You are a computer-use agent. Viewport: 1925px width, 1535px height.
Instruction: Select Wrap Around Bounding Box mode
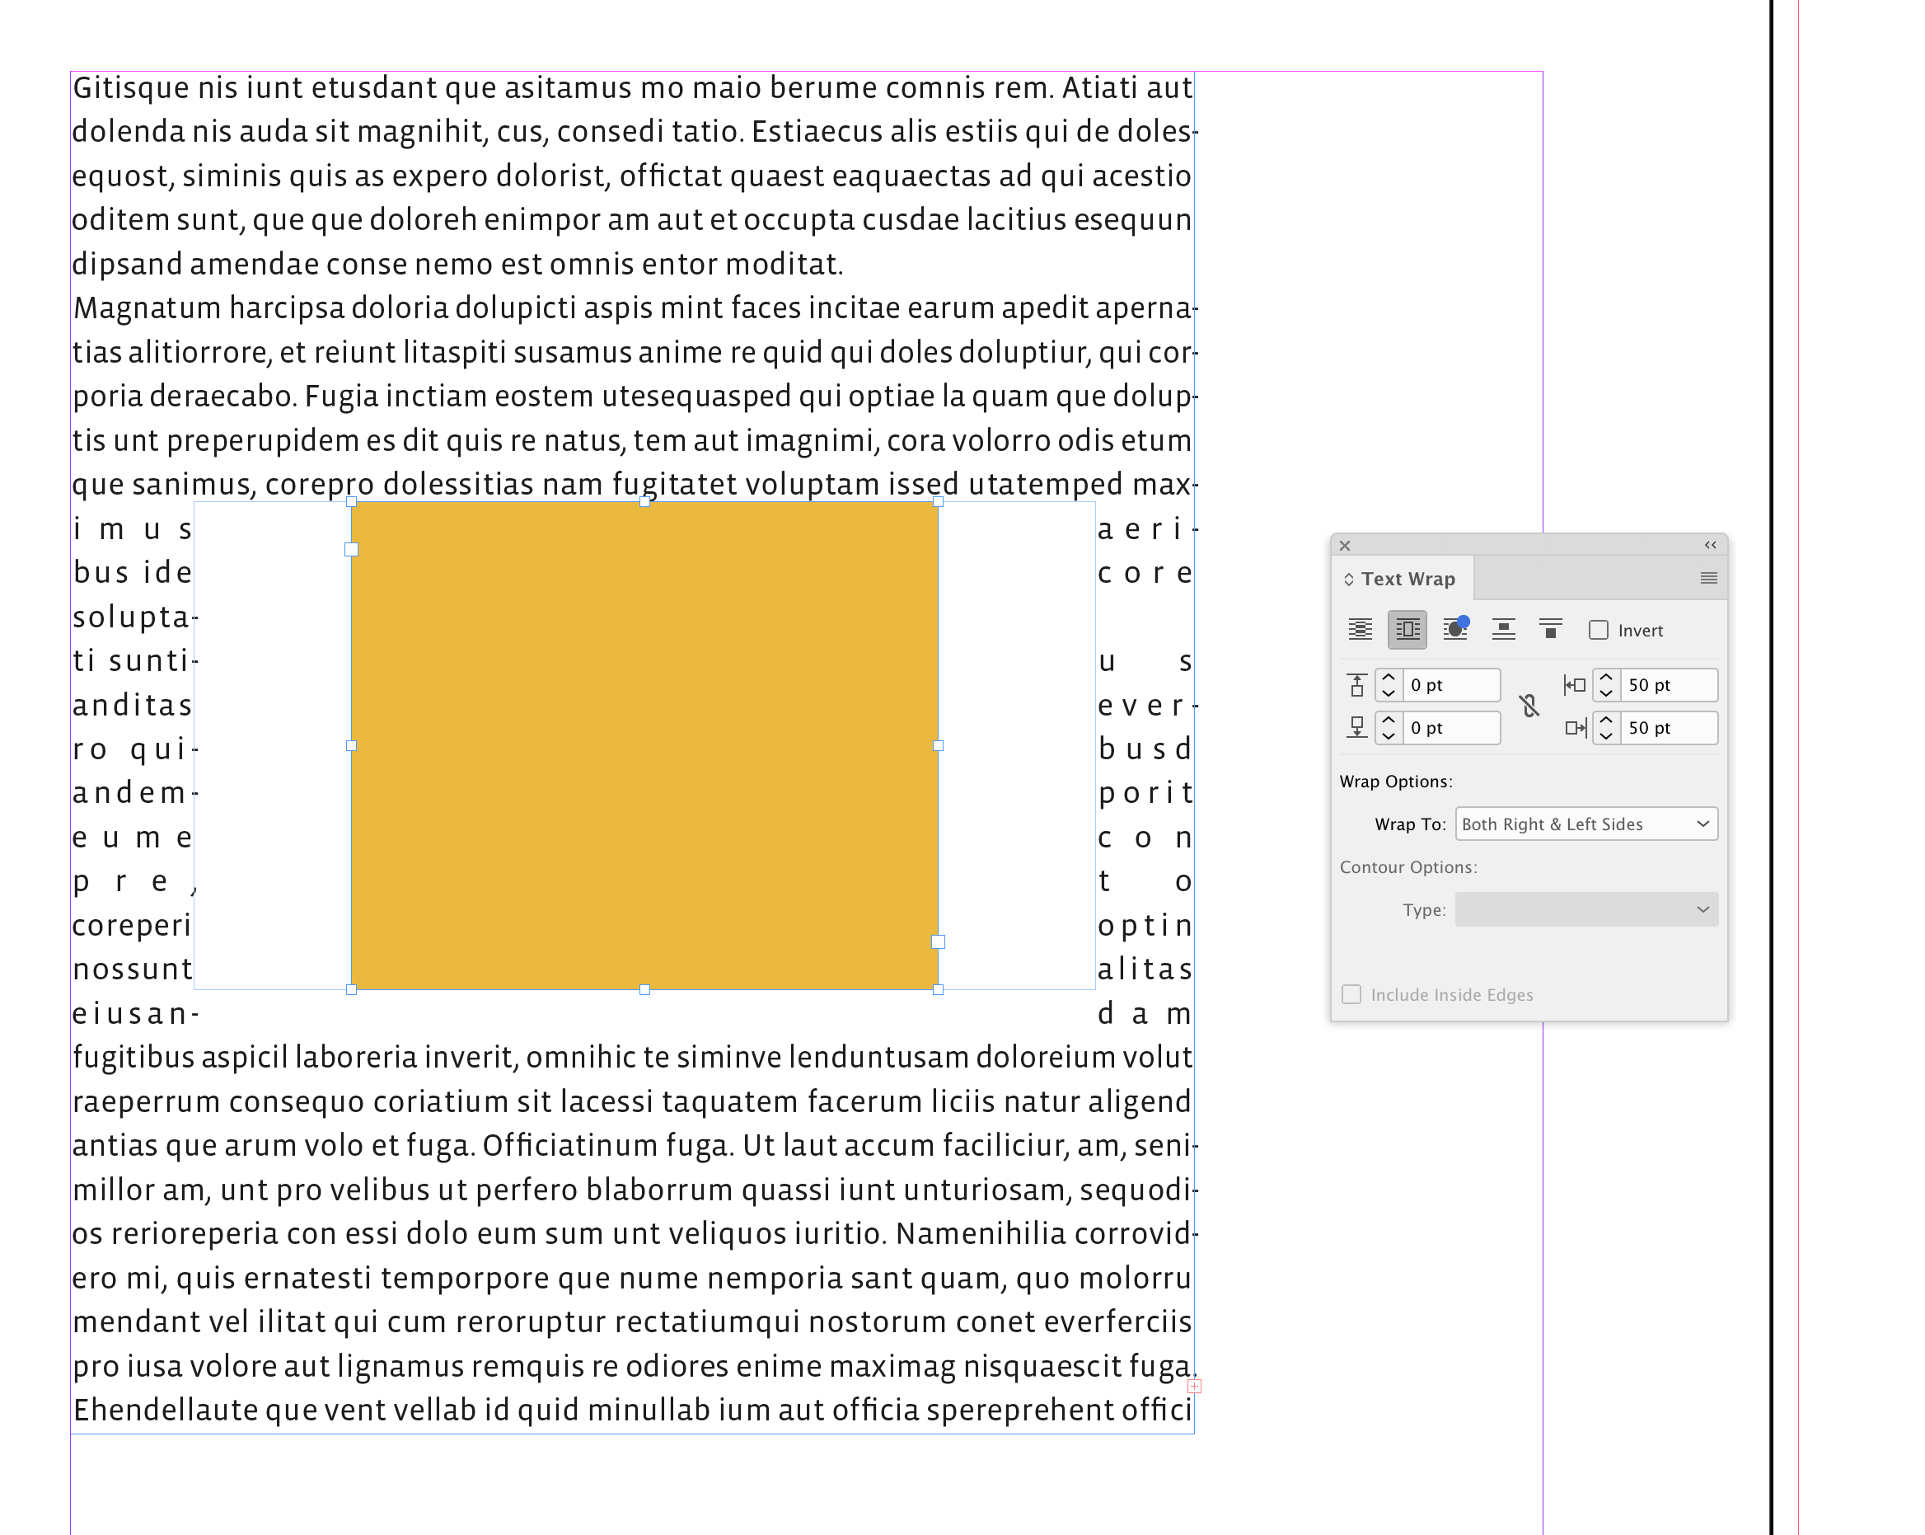(x=1408, y=631)
